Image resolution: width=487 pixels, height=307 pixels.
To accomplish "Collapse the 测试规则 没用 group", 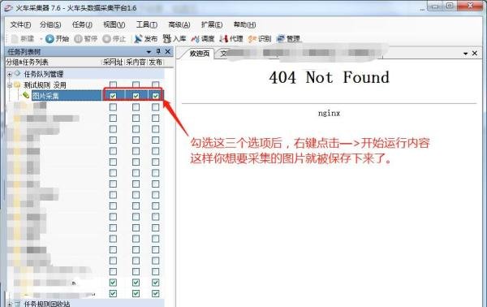I will pos(10,84).
